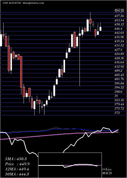Select the 446.4 price level label
The image size is (127, 178).
pyautogui.click(x=119, y=29)
